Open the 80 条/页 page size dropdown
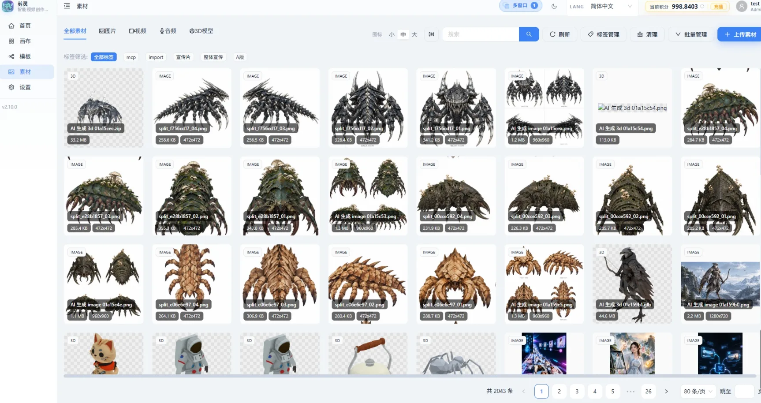The image size is (761, 403). point(698,391)
